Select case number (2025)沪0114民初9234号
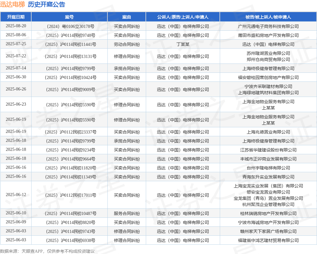The image size is (317, 254). point(69,150)
